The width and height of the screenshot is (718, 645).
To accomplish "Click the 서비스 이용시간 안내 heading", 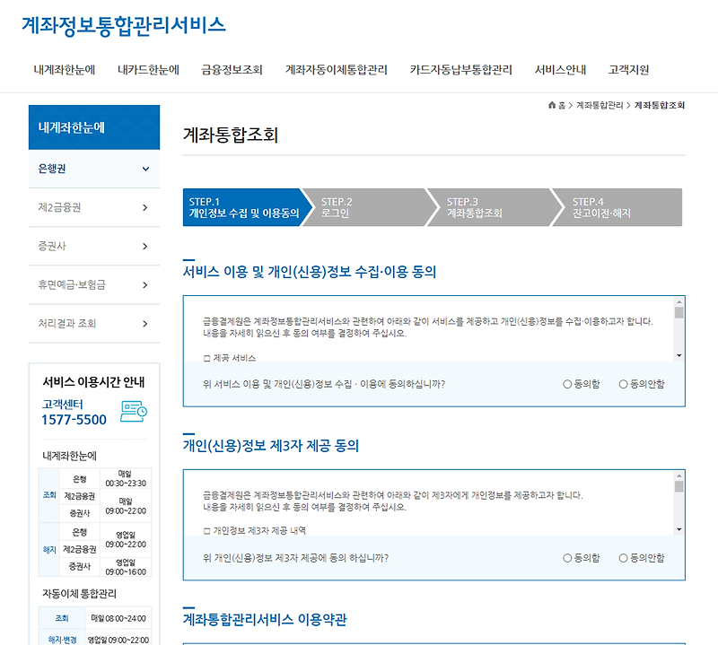I will [x=93, y=382].
